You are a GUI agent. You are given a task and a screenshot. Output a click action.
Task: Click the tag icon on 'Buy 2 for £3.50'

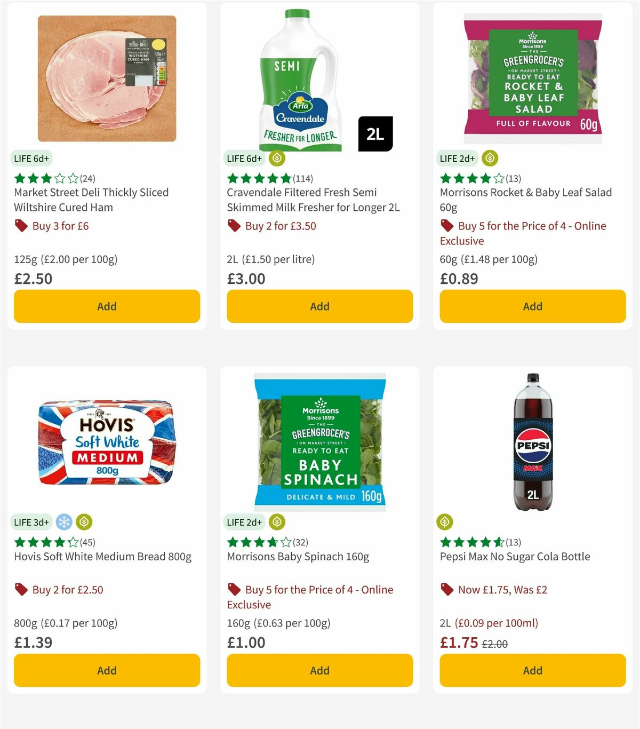pos(234,226)
